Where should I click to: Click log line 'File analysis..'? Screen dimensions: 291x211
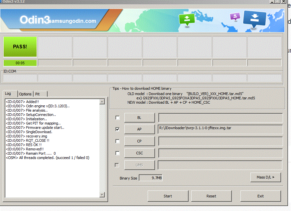(x=27, y=110)
